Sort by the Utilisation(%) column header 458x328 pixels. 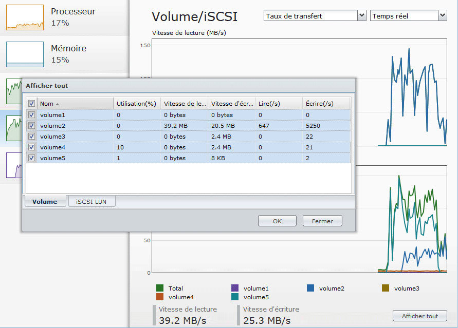[x=137, y=104]
